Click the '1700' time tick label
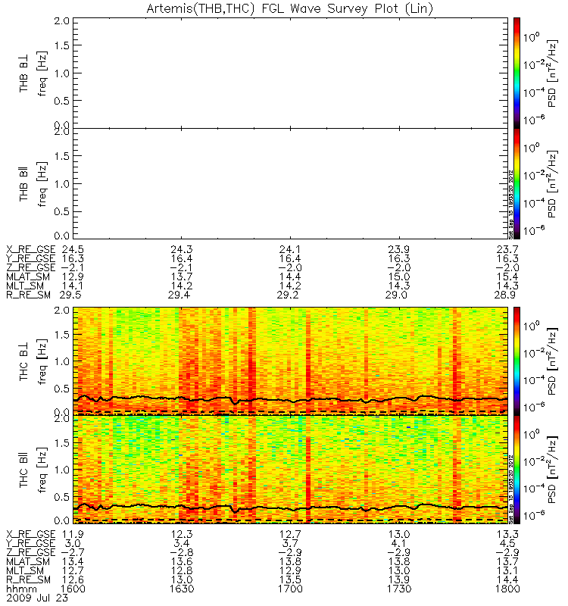 coord(290,589)
